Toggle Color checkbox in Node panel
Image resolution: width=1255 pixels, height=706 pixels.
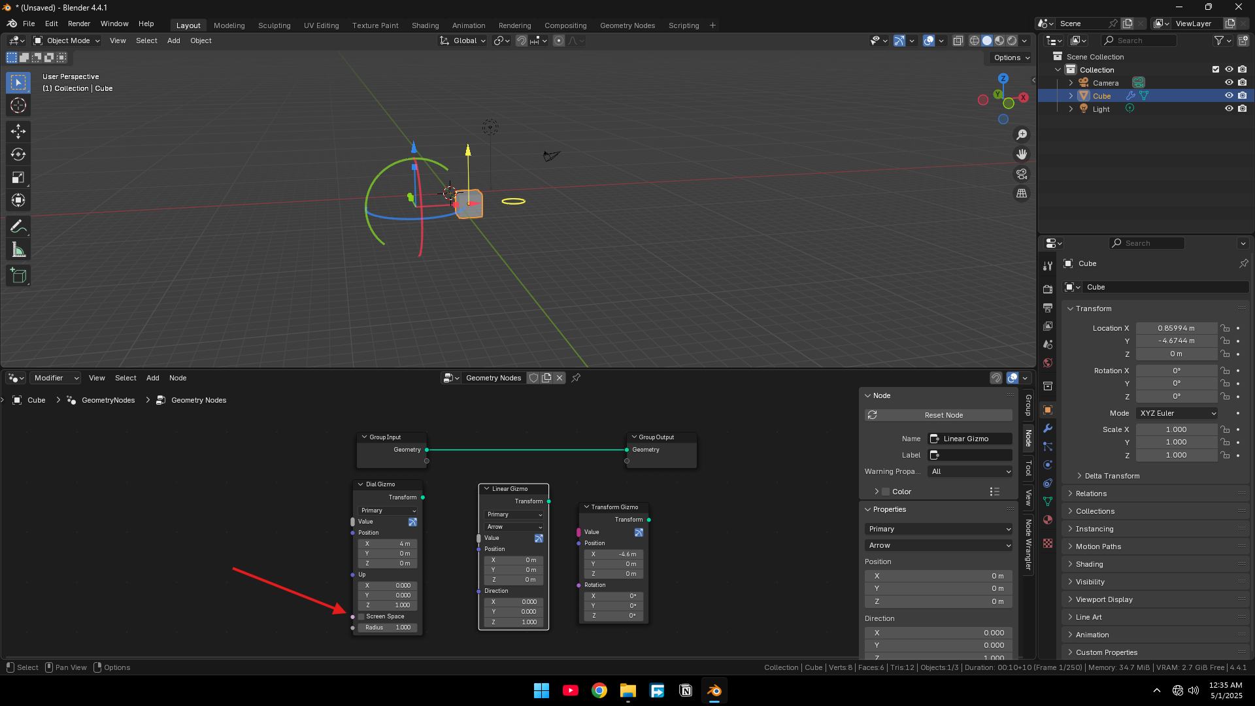pyautogui.click(x=886, y=492)
